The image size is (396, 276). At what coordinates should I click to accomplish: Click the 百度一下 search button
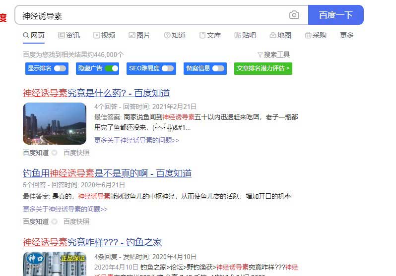coord(335,15)
